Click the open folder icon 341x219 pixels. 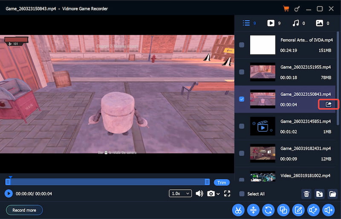point(333,194)
